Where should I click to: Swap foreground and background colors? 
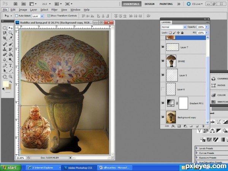coord(11,82)
